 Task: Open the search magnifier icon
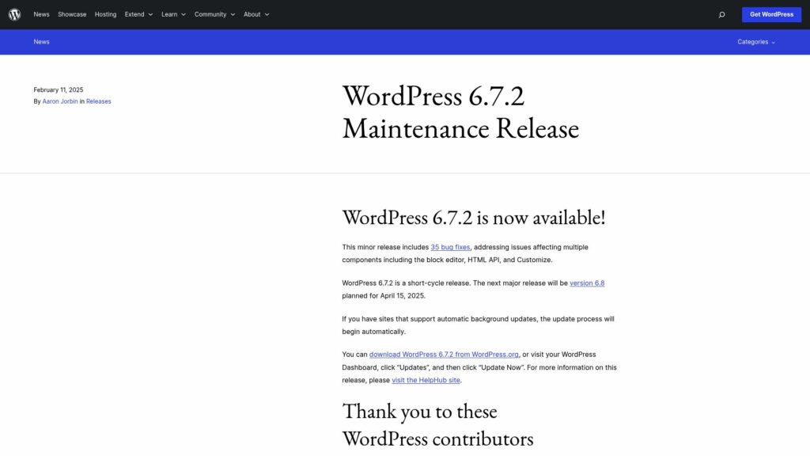point(721,14)
